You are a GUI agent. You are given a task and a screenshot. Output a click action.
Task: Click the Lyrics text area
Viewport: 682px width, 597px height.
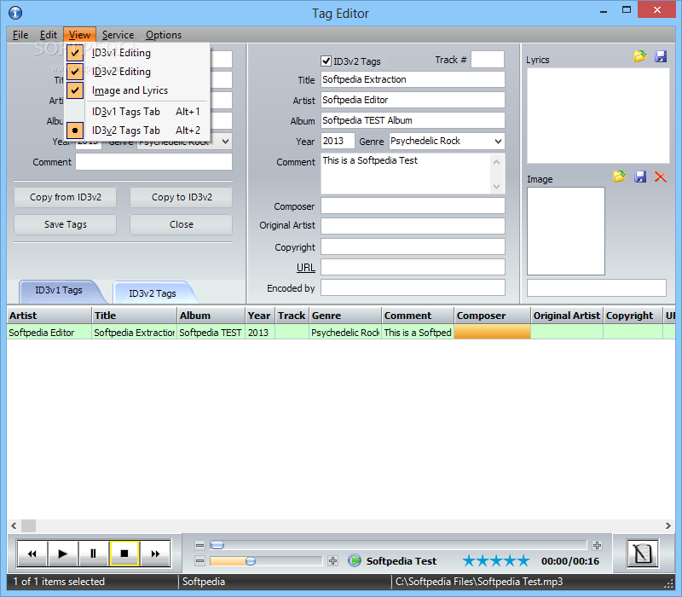[x=598, y=116]
